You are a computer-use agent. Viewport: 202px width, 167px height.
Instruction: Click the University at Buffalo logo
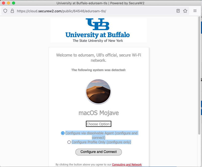point(98,30)
